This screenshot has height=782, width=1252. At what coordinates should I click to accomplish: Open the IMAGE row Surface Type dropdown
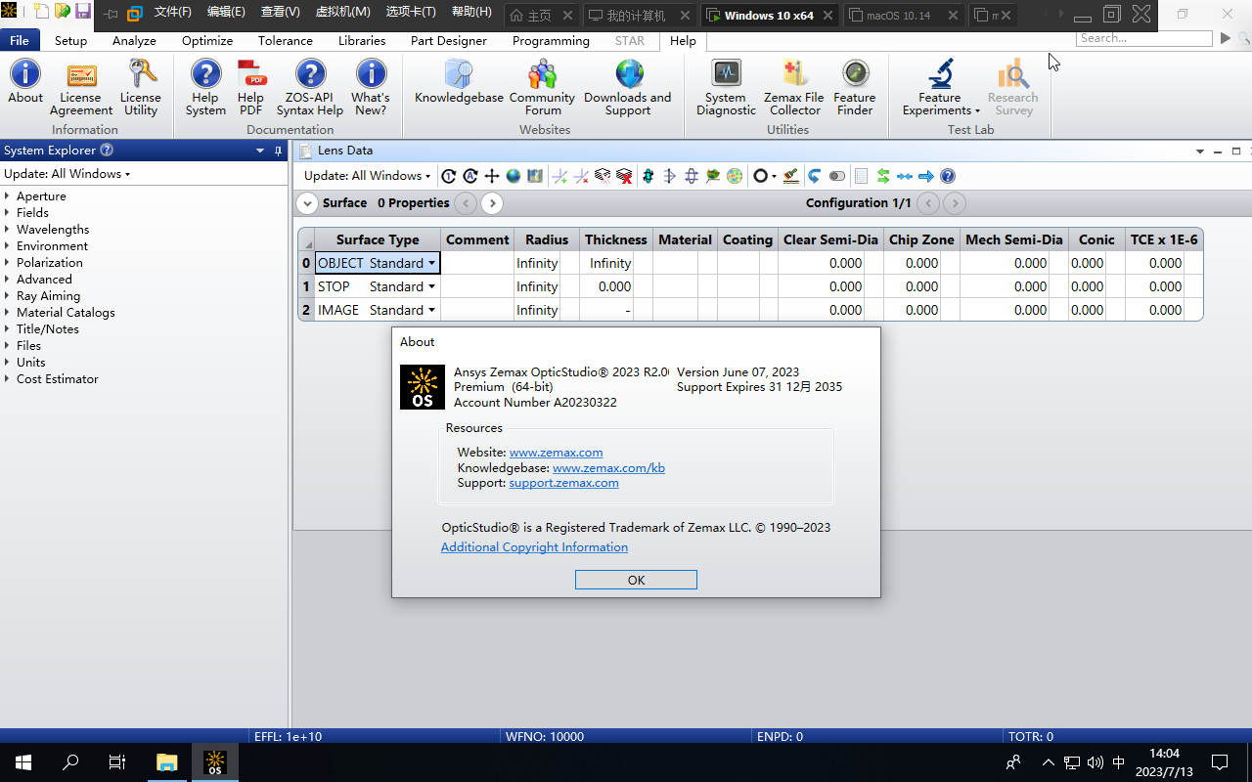pyautogui.click(x=431, y=310)
